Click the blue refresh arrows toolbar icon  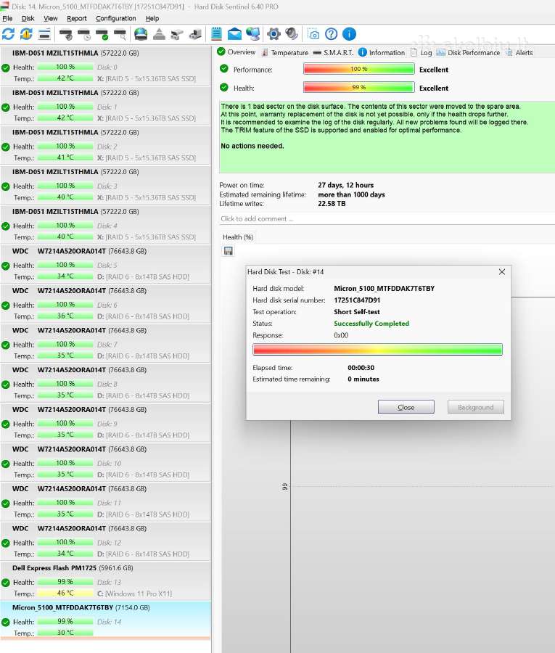(x=8, y=33)
